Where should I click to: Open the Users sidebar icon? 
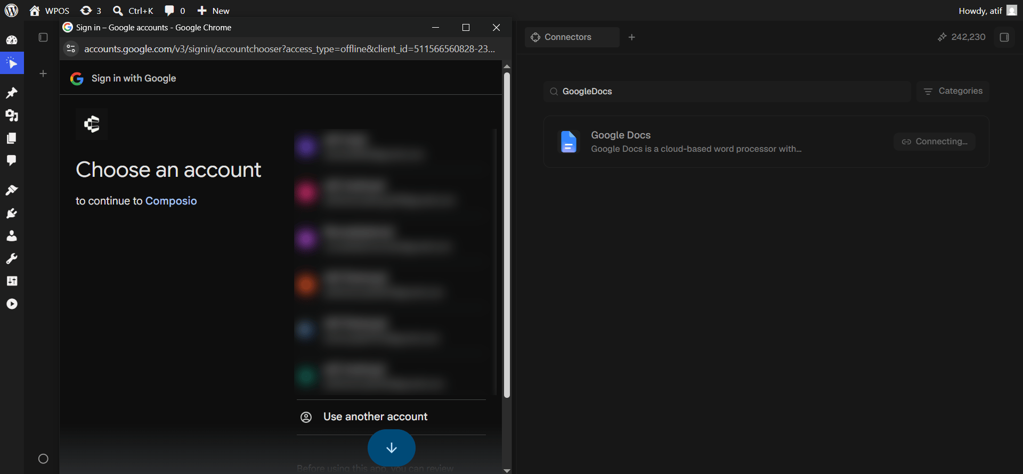[x=12, y=235]
